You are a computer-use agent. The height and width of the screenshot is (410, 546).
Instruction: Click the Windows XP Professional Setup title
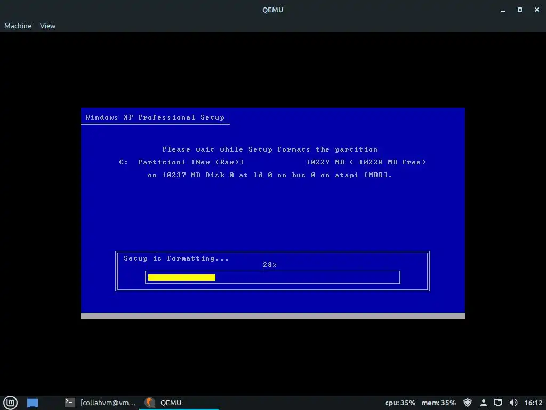click(155, 117)
